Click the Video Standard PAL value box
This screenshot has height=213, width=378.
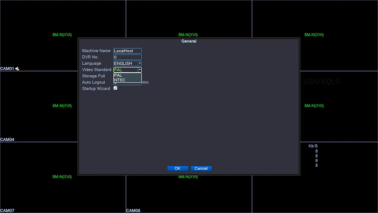coord(125,70)
